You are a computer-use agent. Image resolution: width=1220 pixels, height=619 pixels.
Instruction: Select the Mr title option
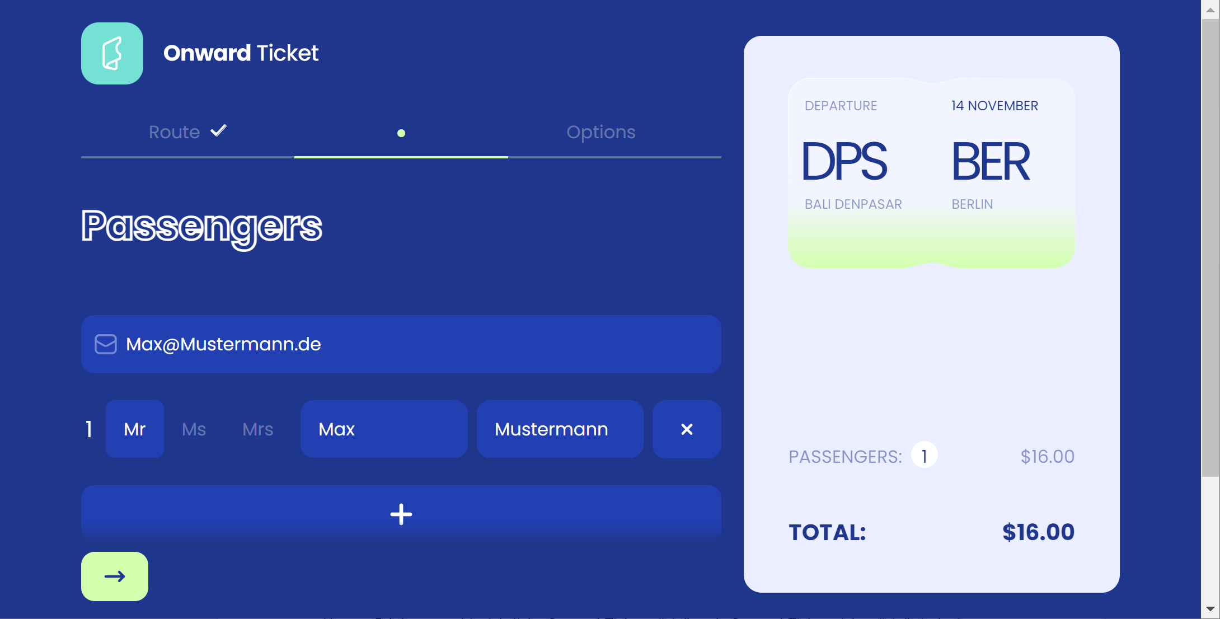[135, 429]
